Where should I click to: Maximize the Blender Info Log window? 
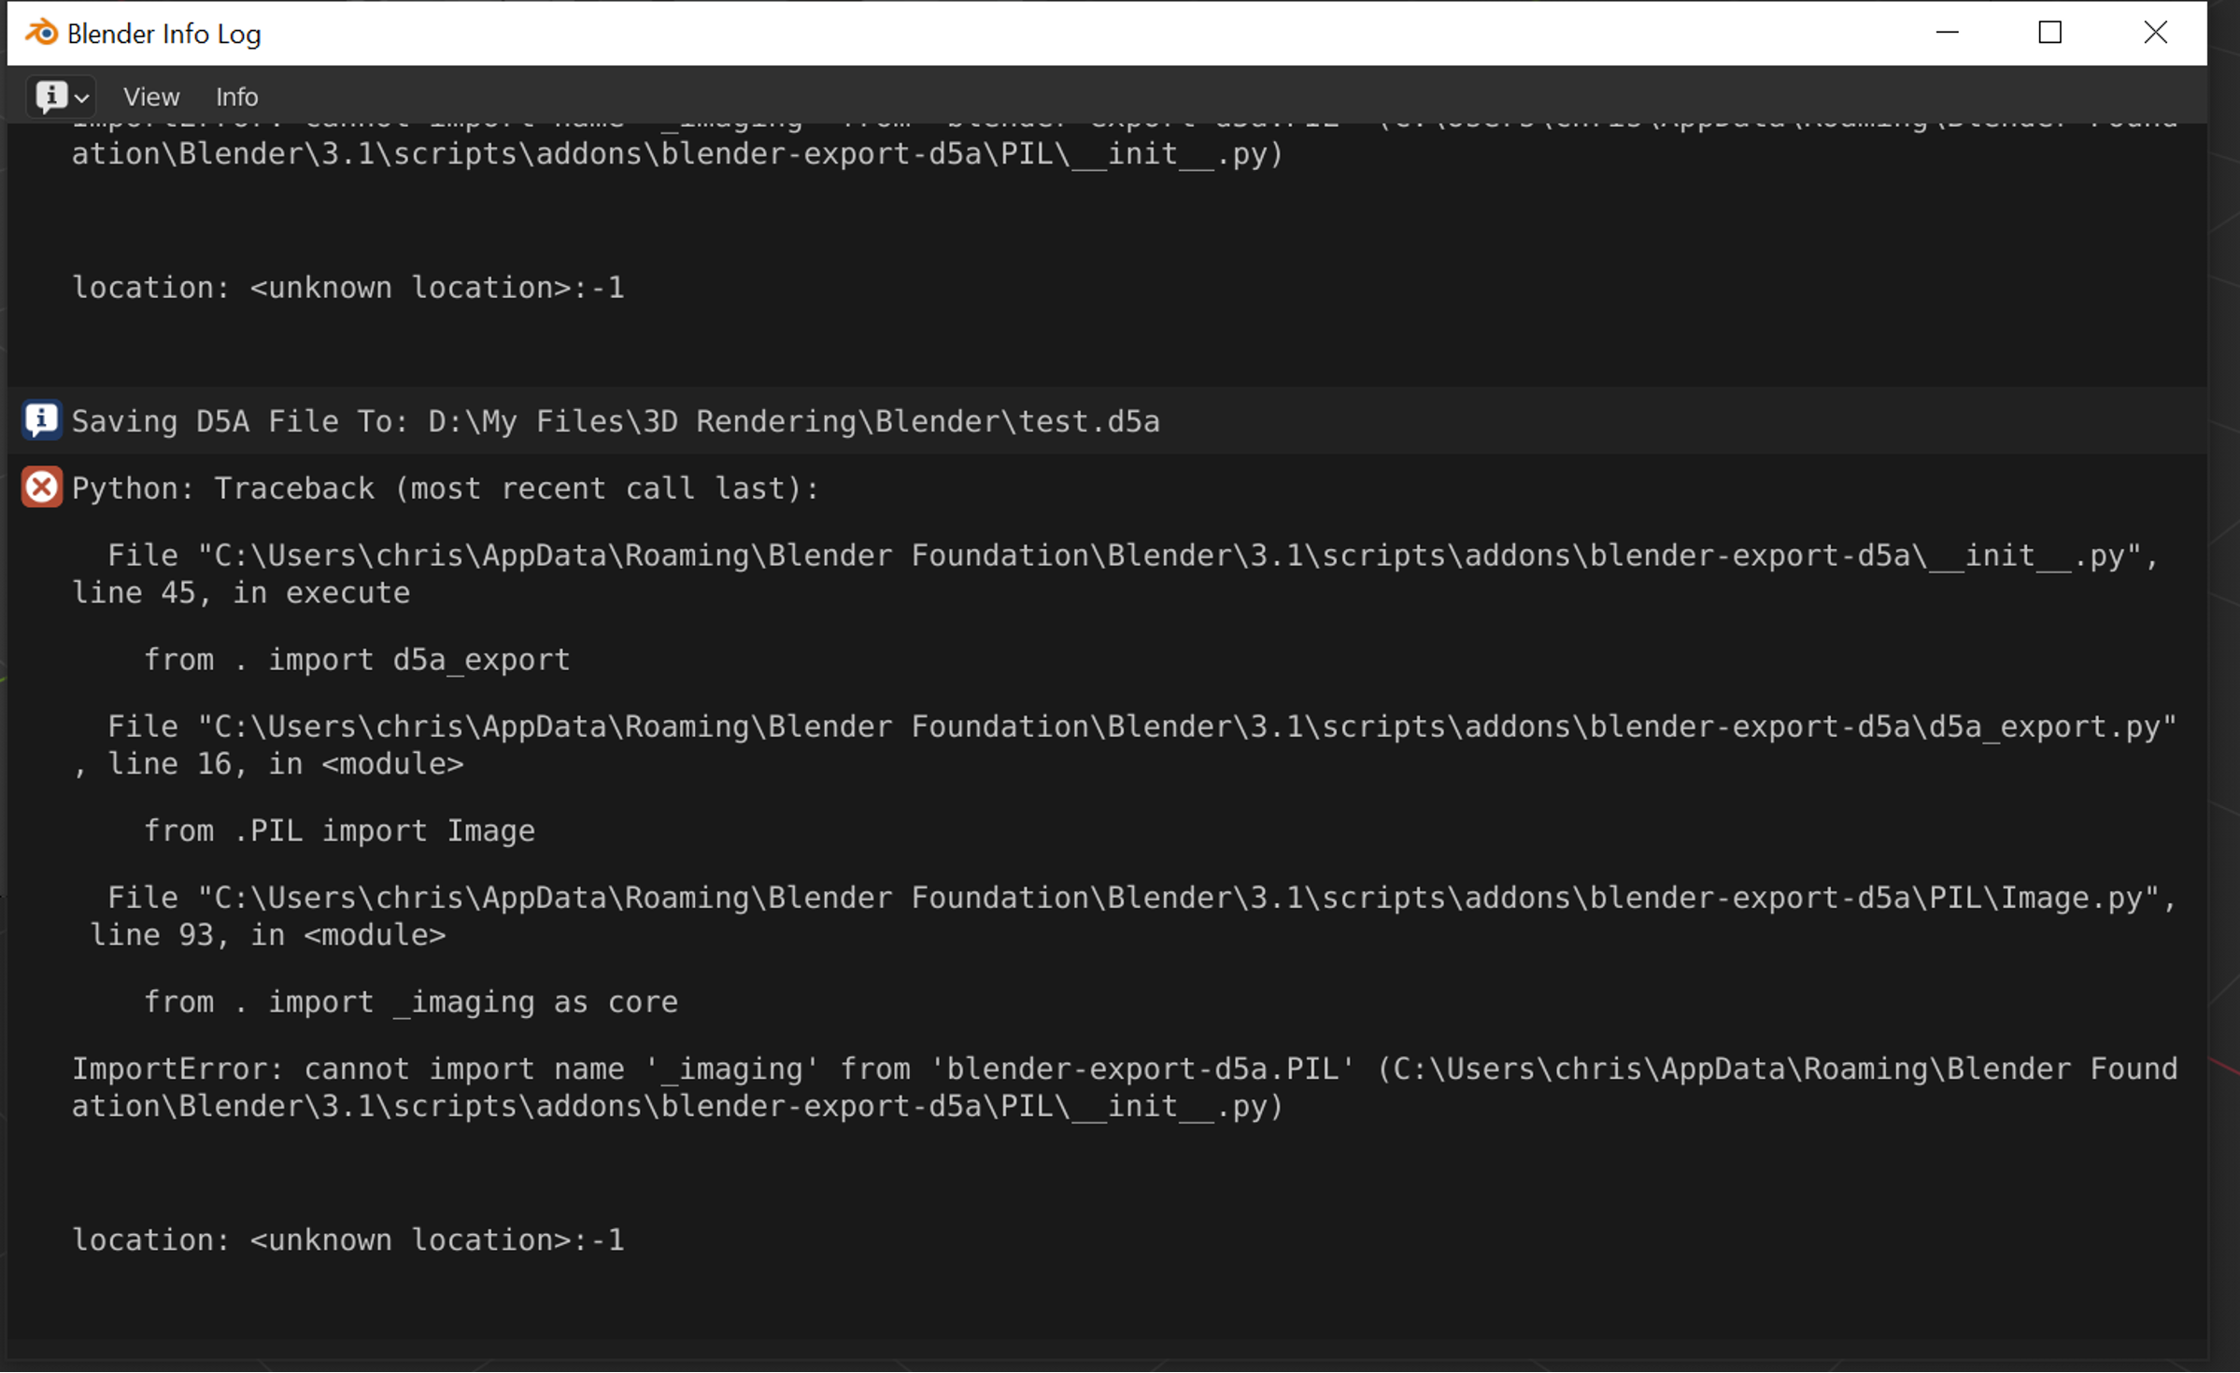2050,33
